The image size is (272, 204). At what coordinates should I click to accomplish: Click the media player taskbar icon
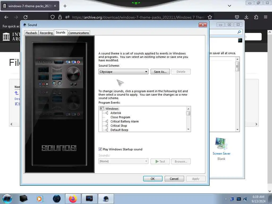click(x=40, y=199)
